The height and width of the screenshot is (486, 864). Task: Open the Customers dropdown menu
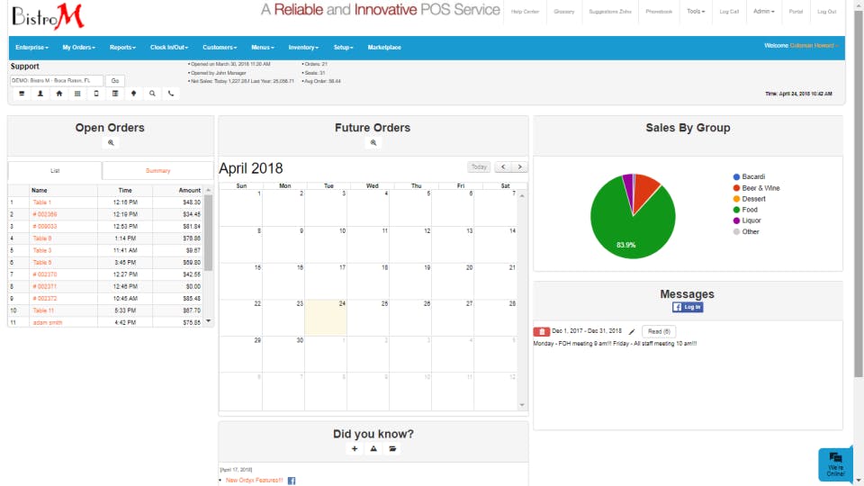[x=220, y=48]
